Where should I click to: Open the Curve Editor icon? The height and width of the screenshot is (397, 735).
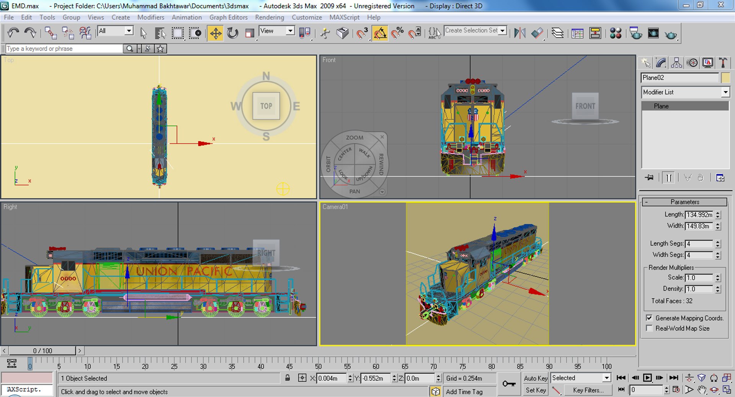[577, 33]
